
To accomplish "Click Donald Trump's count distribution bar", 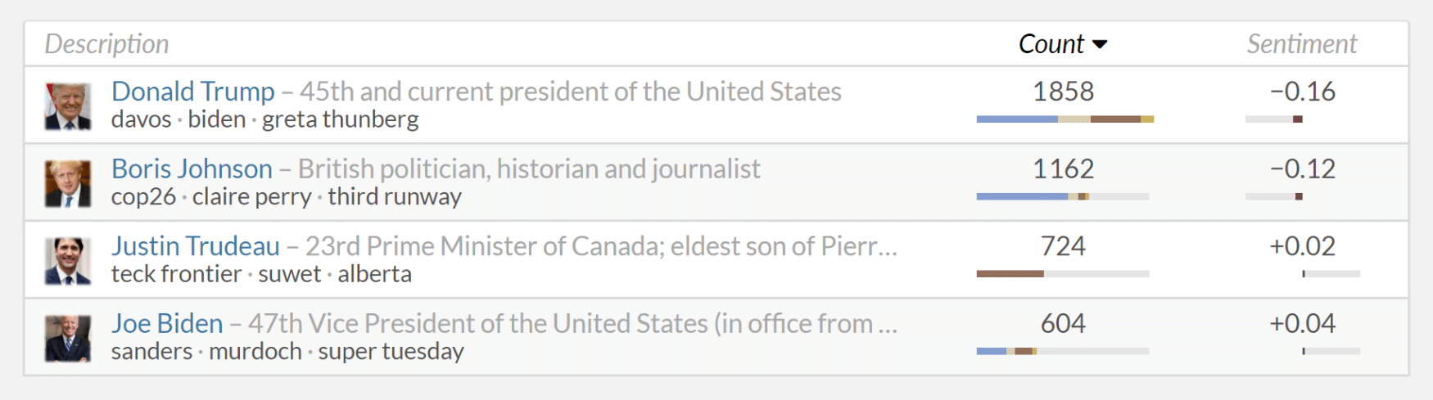I will click(x=1065, y=119).
